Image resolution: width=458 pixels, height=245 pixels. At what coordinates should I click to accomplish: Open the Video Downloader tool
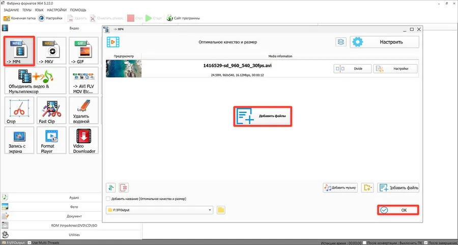click(x=83, y=141)
